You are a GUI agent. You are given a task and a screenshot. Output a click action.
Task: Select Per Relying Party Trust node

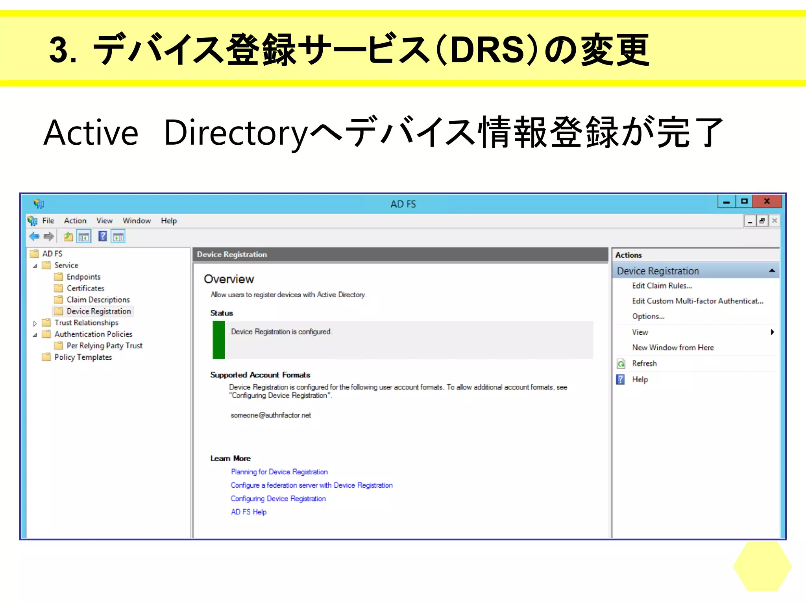pos(104,346)
